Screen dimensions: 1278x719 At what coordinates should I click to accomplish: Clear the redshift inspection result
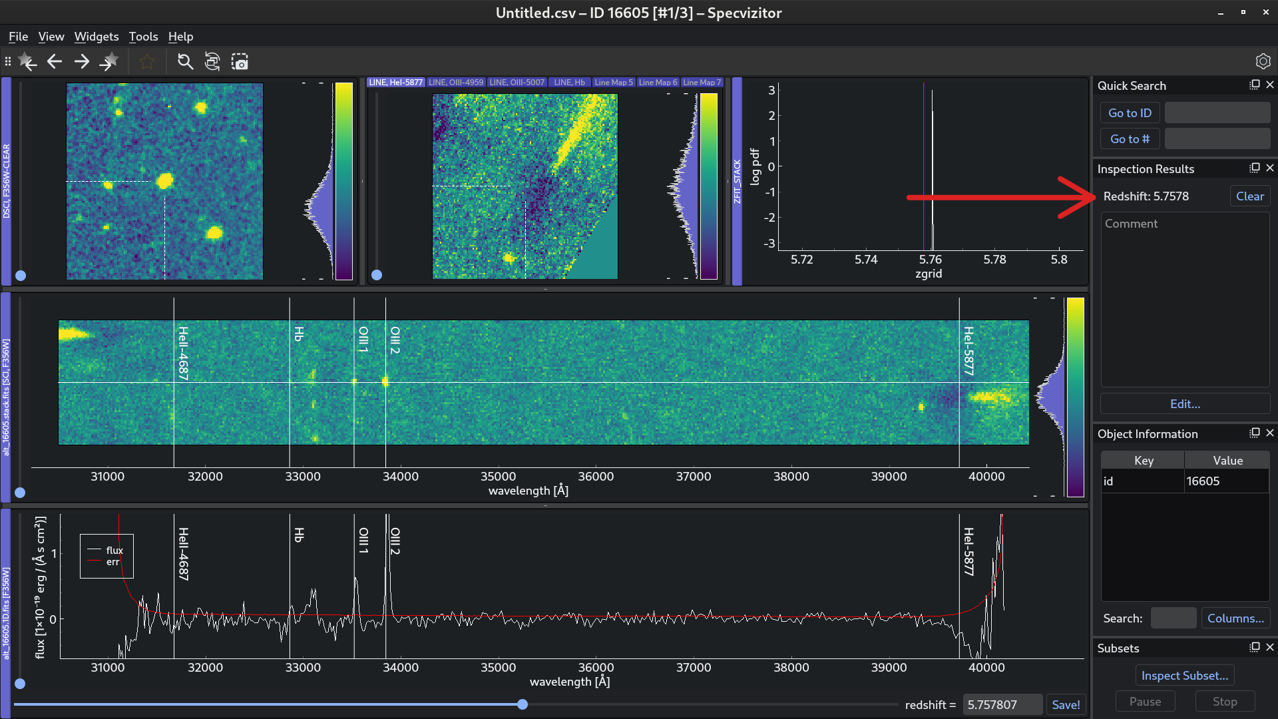1249,196
